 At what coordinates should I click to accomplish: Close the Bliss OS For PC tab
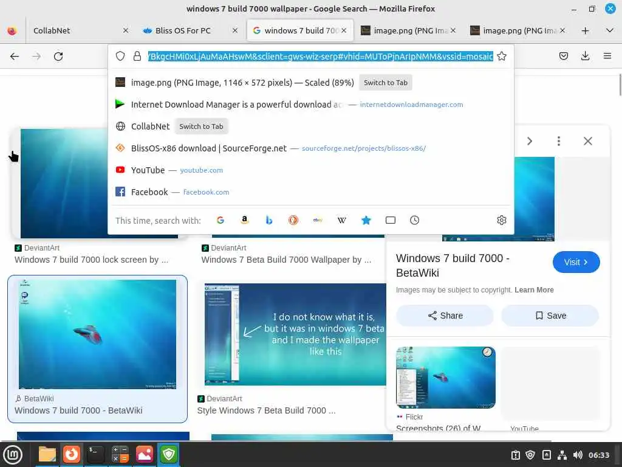[235, 30]
